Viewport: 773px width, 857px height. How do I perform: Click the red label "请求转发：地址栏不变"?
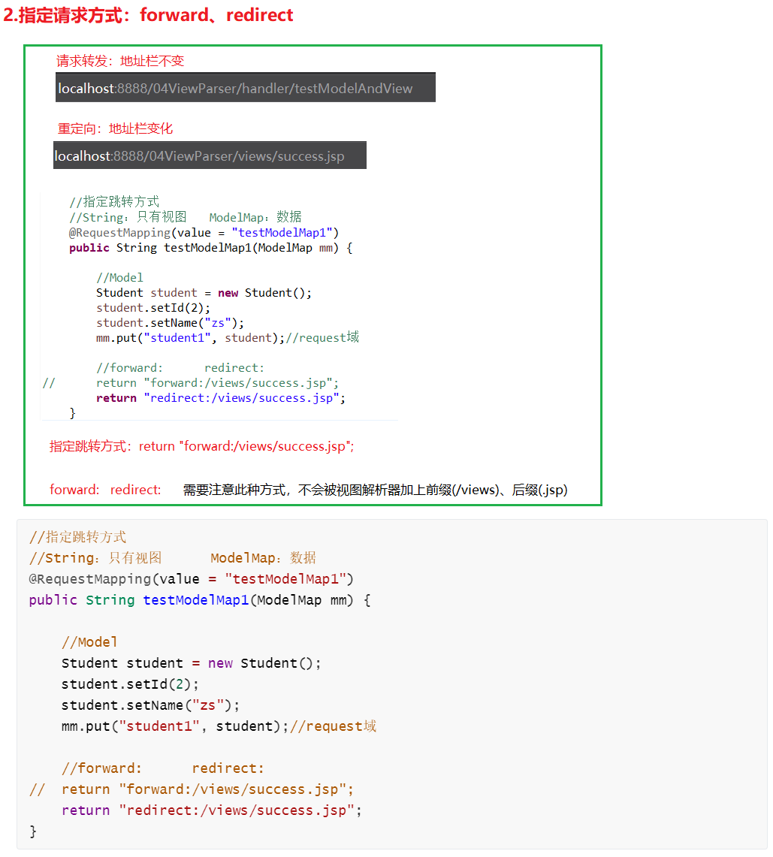120,61
